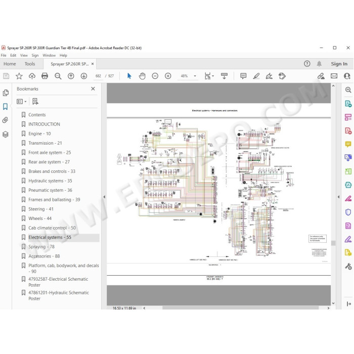Screen dimensions: 354x354
Task: Share a link to file icon
Action: (x=321, y=76)
